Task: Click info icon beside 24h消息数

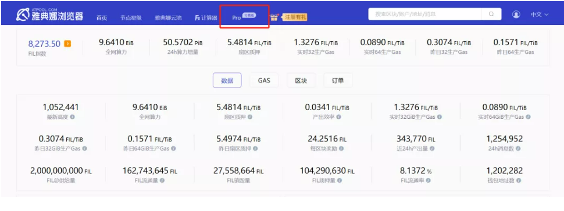Action: [518, 148]
